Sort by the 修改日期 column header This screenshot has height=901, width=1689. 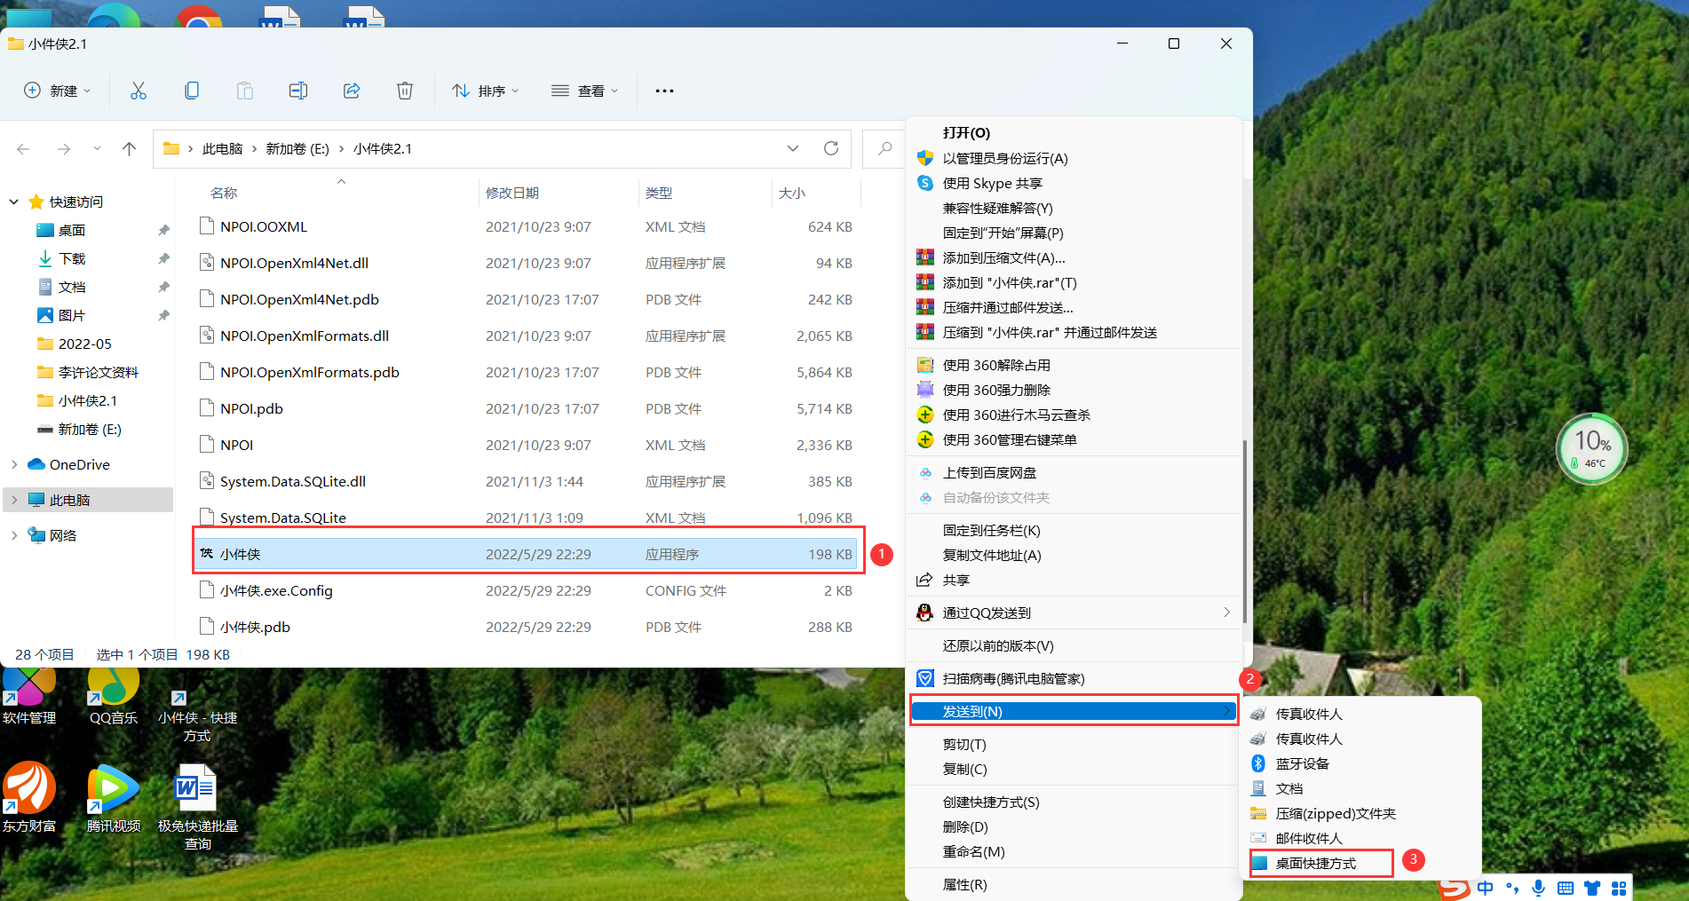[x=512, y=193]
